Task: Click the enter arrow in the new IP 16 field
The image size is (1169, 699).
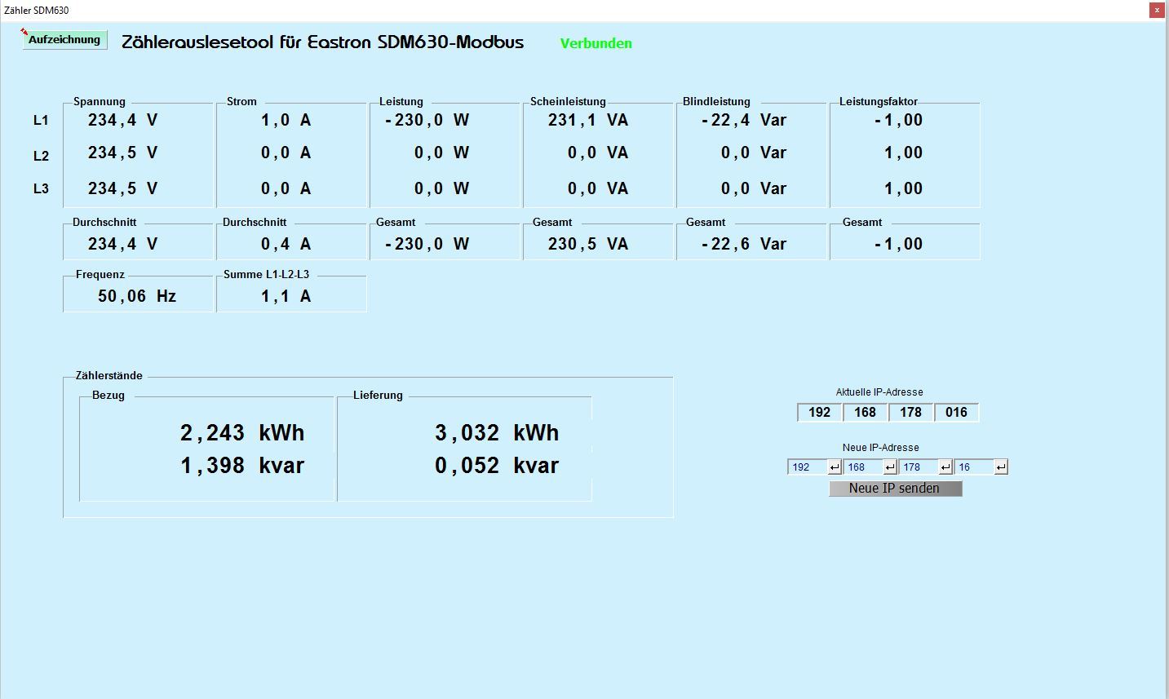Action: [1000, 467]
